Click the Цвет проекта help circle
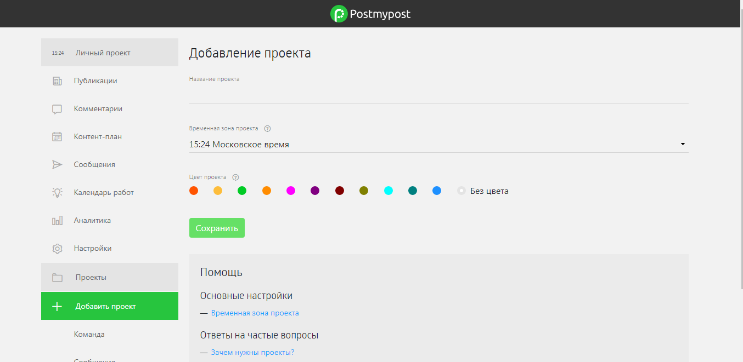 pyautogui.click(x=235, y=177)
